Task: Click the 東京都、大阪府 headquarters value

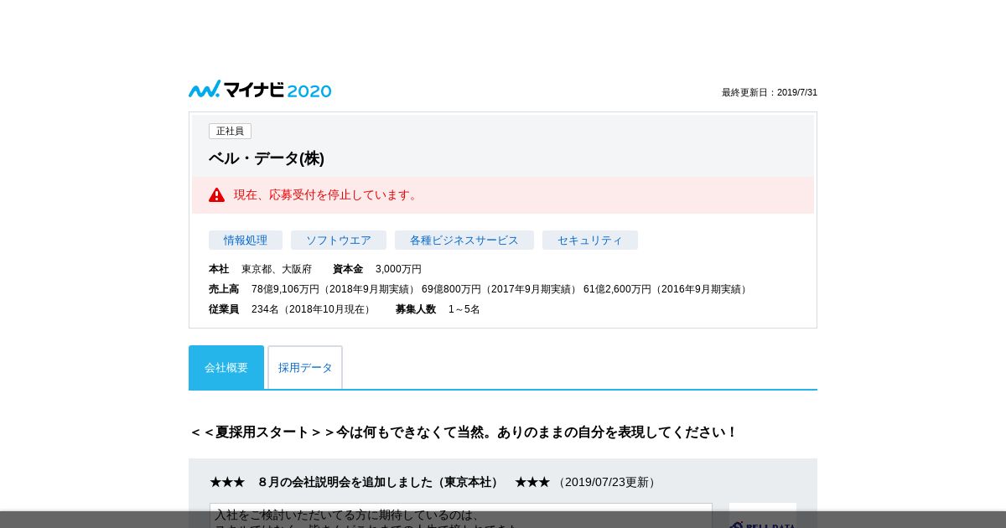Action: tap(277, 269)
